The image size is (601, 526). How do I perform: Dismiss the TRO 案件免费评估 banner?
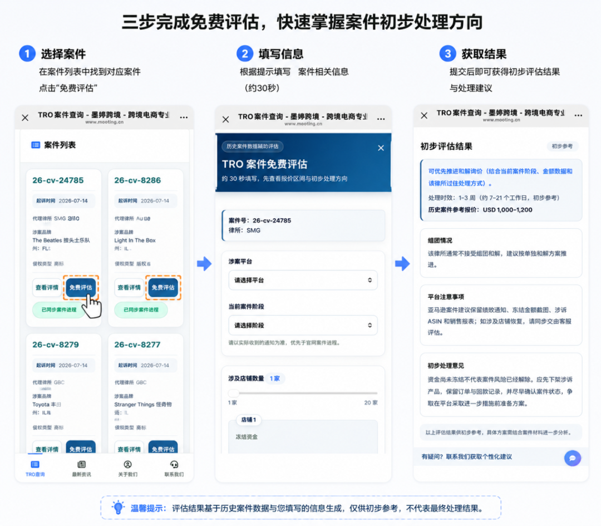(x=381, y=148)
